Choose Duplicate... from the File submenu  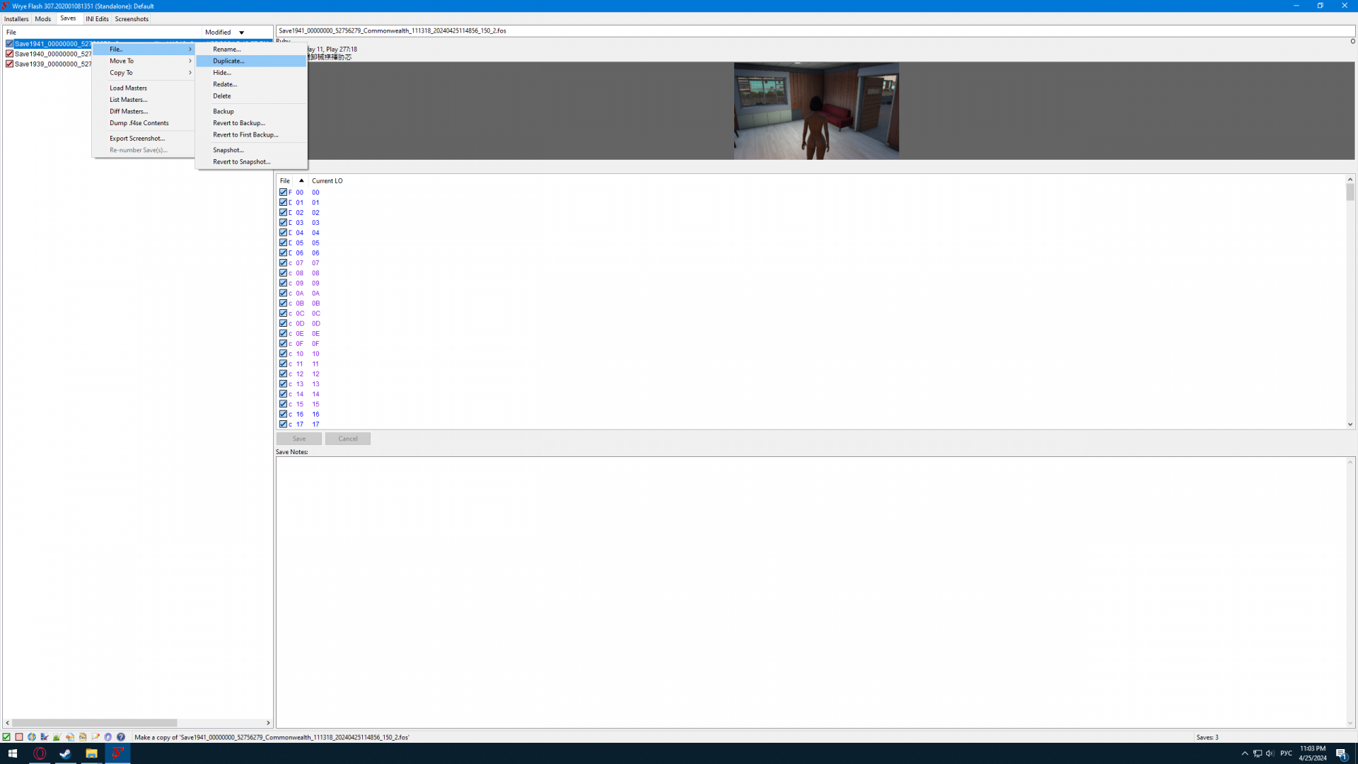(228, 61)
